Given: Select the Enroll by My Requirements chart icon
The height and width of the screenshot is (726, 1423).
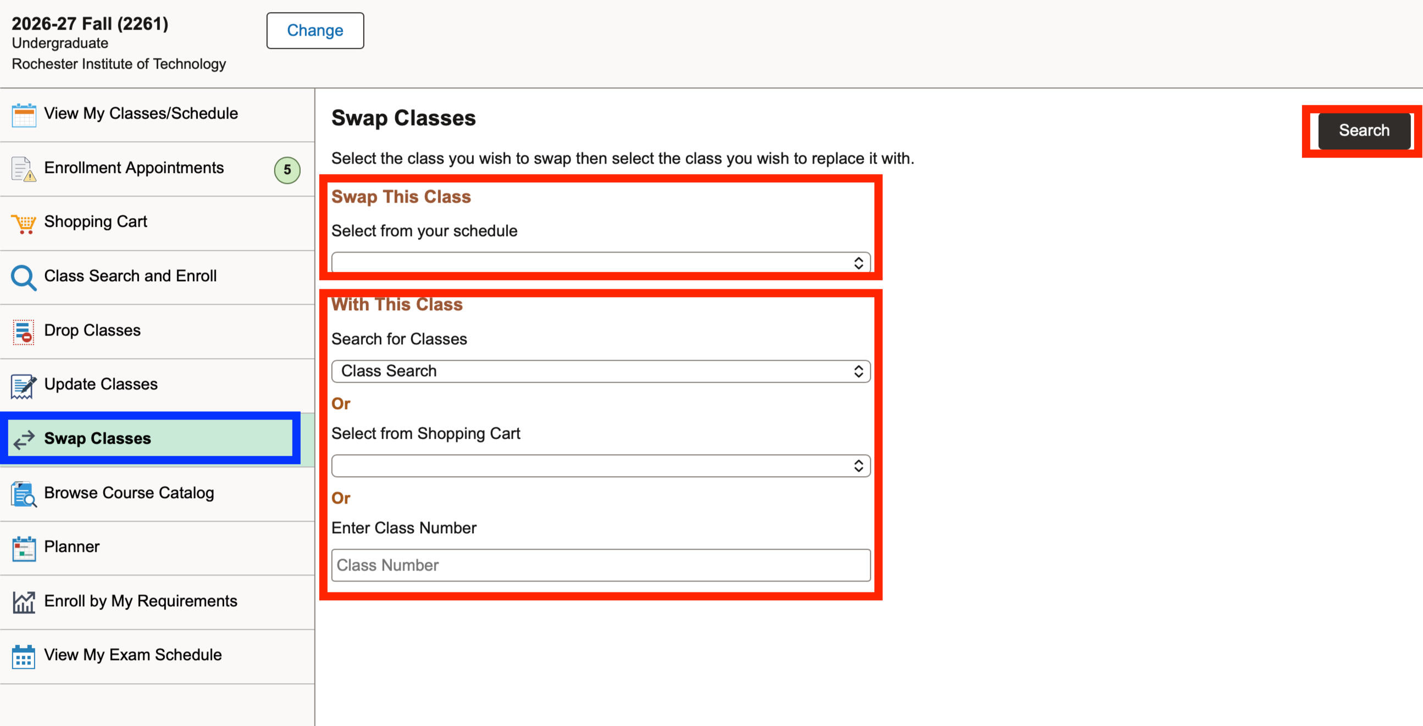Looking at the screenshot, I should pyautogui.click(x=23, y=601).
